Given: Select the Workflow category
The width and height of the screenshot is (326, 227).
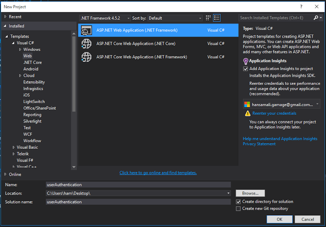Looking at the screenshot, I should [32, 141].
